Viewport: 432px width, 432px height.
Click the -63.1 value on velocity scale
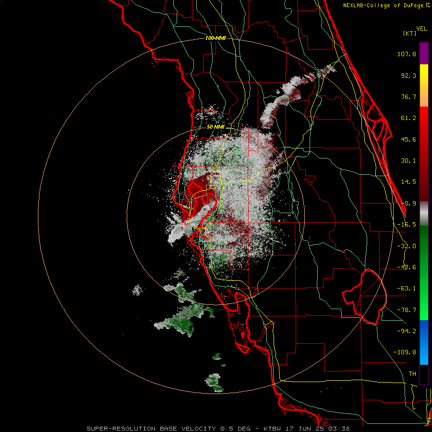tap(407, 288)
